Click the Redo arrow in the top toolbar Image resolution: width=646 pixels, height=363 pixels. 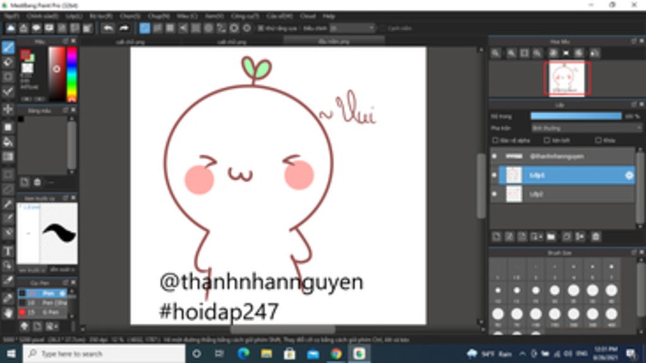tap(124, 28)
